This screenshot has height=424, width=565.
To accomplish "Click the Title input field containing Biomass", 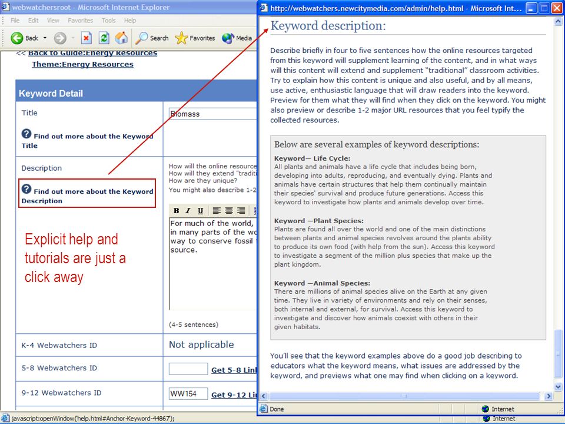I will pyautogui.click(x=212, y=114).
